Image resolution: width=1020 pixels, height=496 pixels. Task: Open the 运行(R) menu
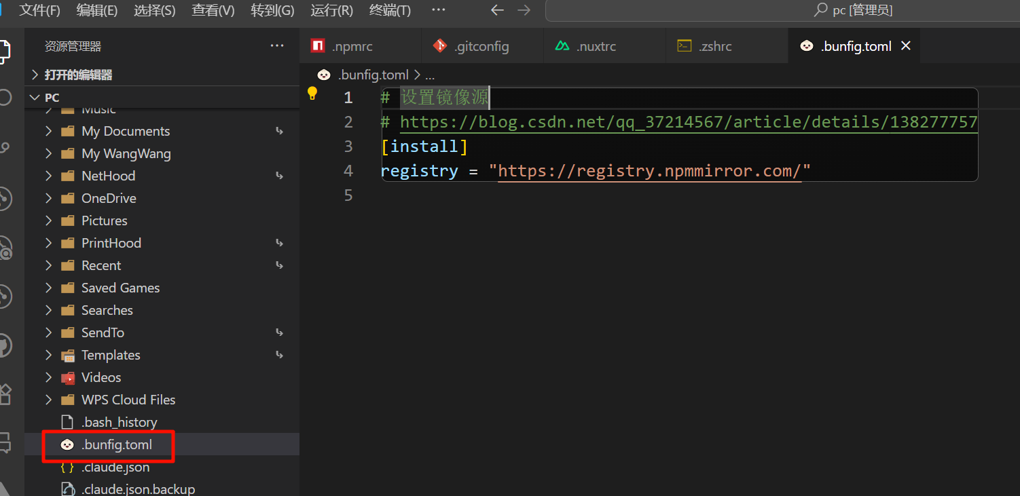(x=332, y=10)
